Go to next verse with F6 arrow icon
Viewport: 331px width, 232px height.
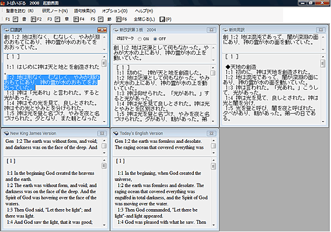119,19
